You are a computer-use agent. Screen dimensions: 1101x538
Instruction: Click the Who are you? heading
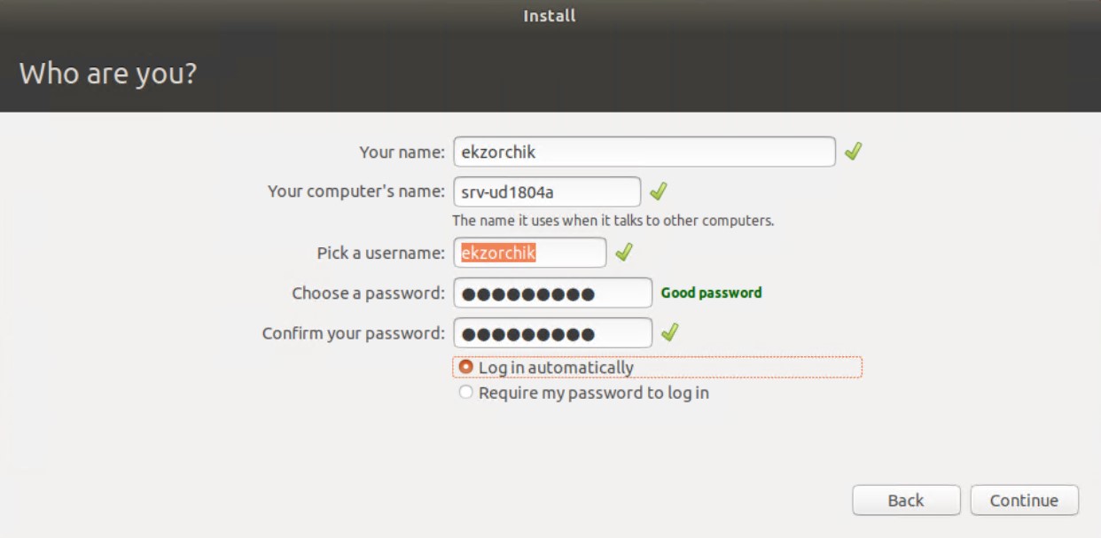[107, 74]
